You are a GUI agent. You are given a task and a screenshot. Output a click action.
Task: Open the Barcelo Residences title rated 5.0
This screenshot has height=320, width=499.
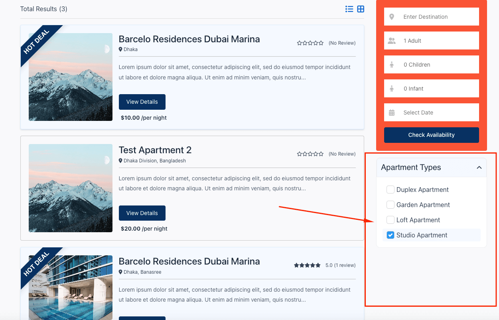pos(189,261)
